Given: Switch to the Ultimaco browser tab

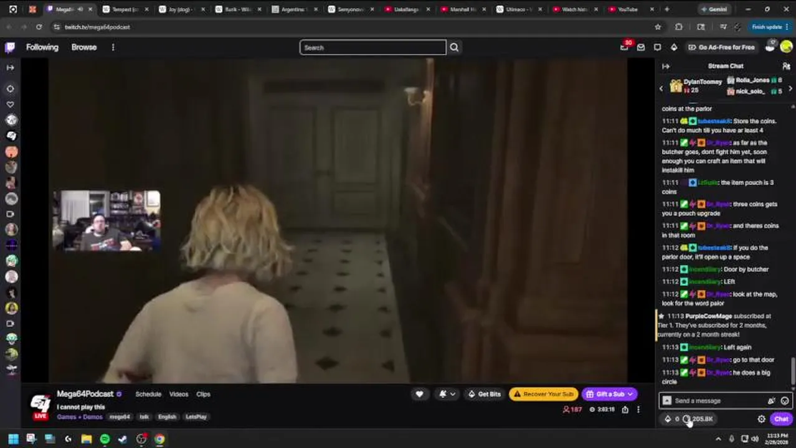Looking at the screenshot, I should [520, 9].
